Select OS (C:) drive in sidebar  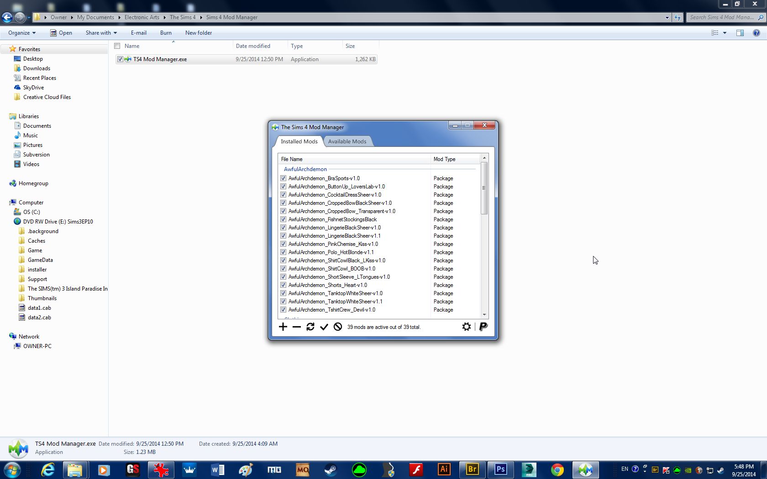pyautogui.click(x=32, y=212)
